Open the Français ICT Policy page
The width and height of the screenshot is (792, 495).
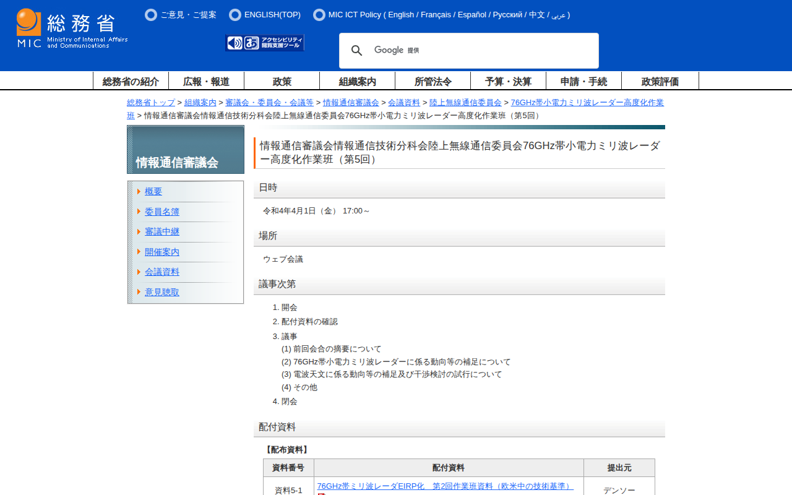(436, 15)
